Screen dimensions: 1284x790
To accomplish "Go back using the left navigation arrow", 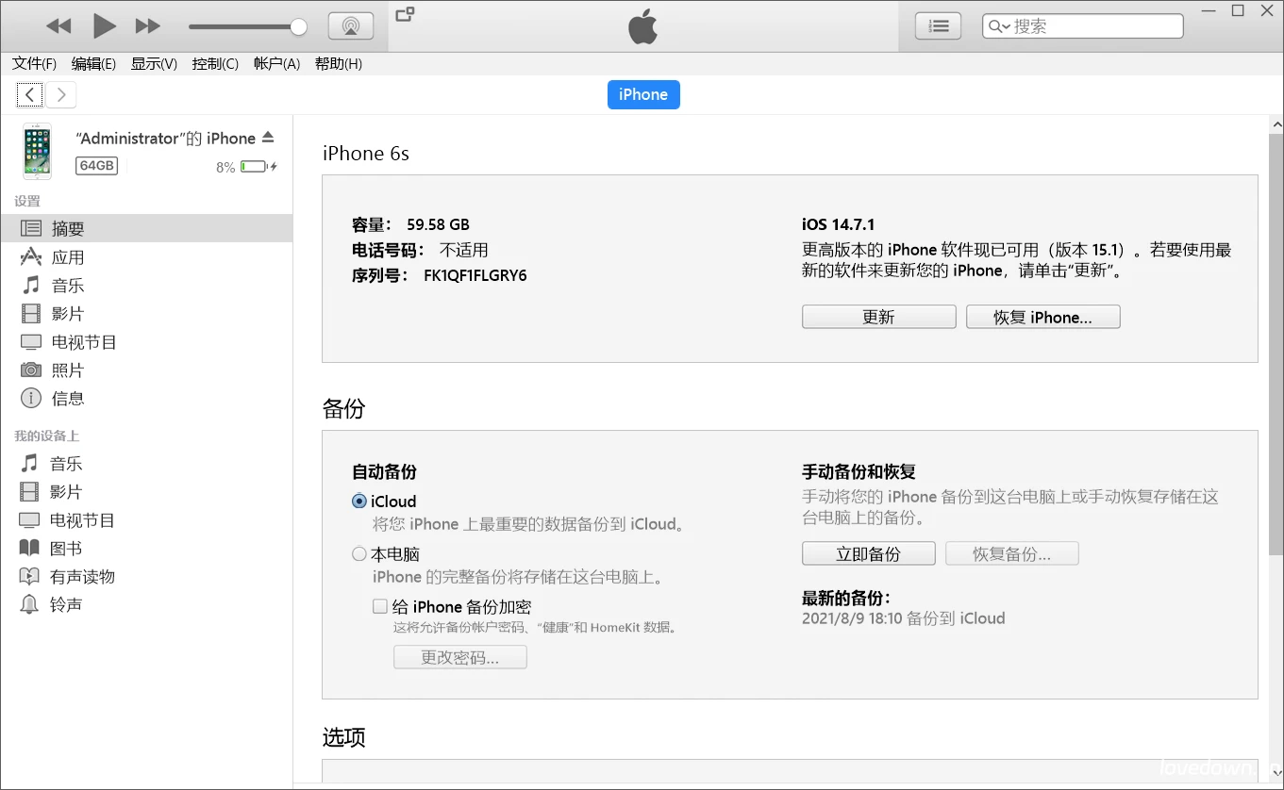I will point(28,94).
